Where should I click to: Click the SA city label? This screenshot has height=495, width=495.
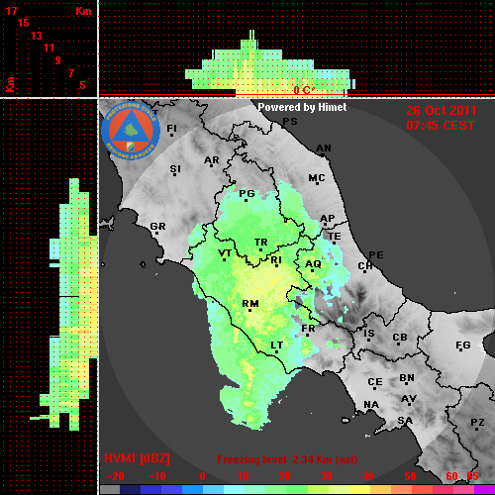405,421
